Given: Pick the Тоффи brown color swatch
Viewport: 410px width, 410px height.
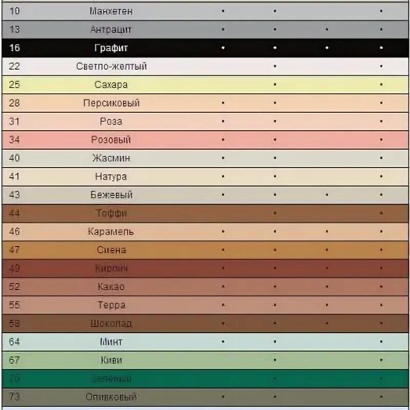Looking at the screenshot, I should coord(205,213).
